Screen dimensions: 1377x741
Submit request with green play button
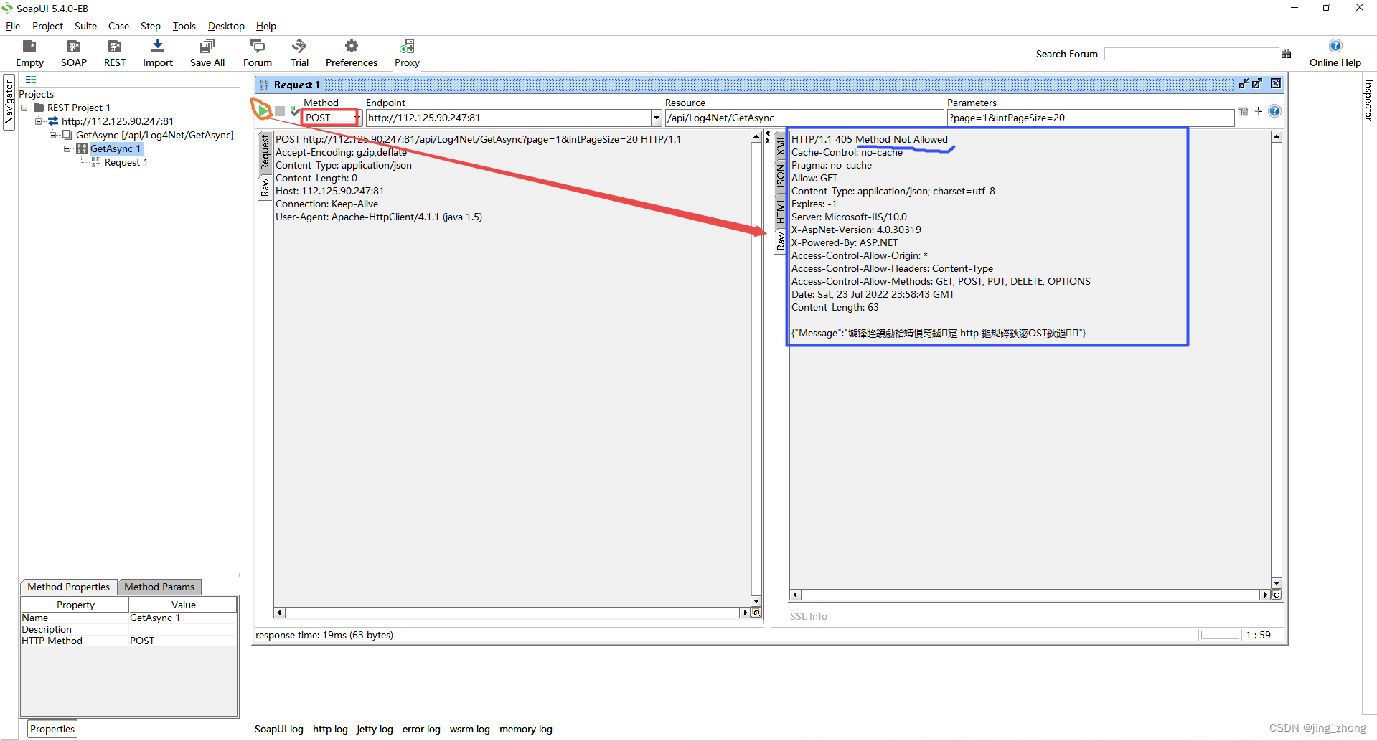264,111
